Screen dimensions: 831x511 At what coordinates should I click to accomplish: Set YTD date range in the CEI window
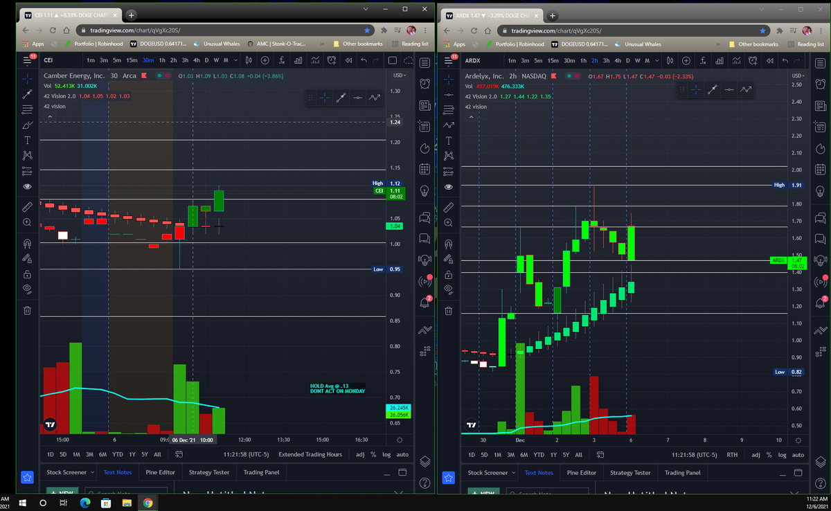click(118, 454)
